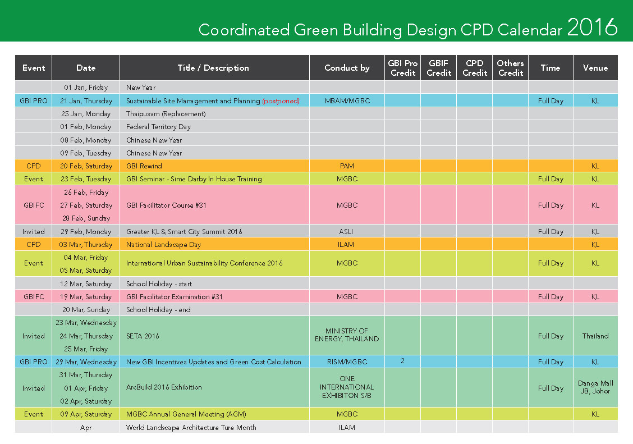Select the Title / Description header

coord(213,68)
